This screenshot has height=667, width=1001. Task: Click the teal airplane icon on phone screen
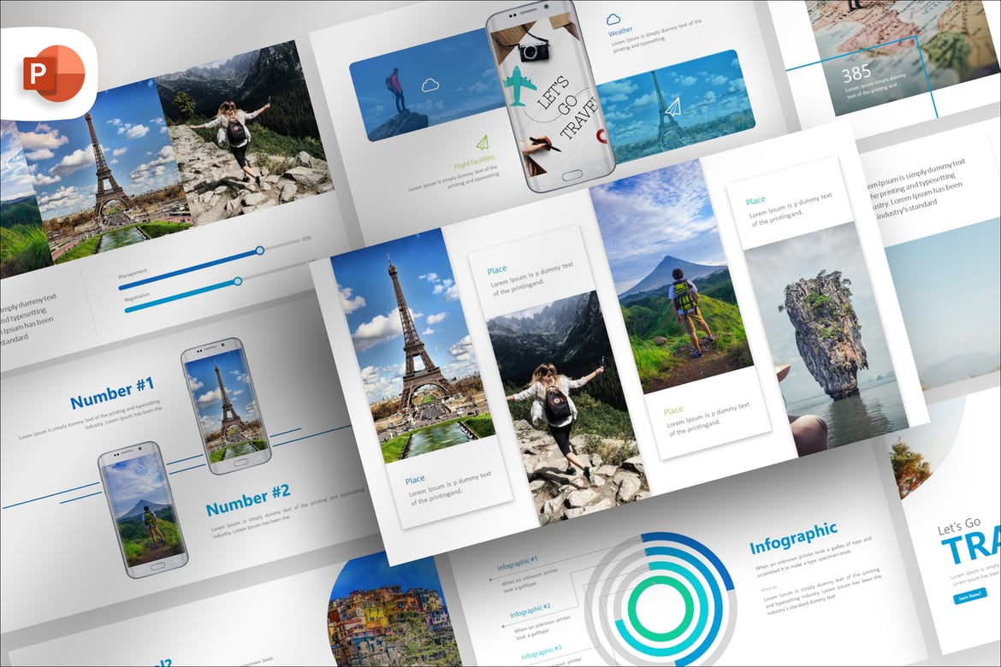click(x=519, y=86)
